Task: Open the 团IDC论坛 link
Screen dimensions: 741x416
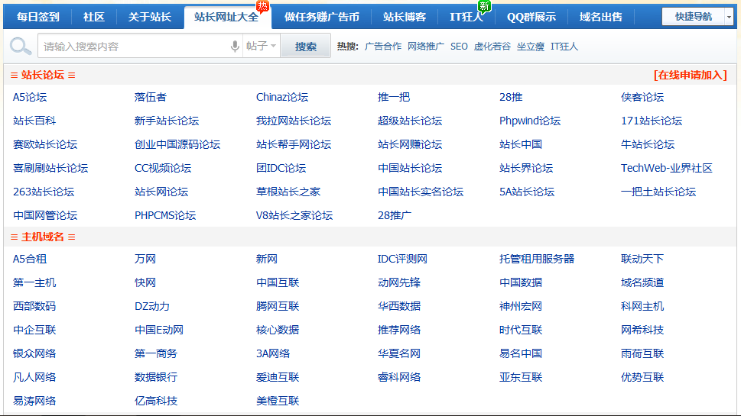Action: coord(281,168)
